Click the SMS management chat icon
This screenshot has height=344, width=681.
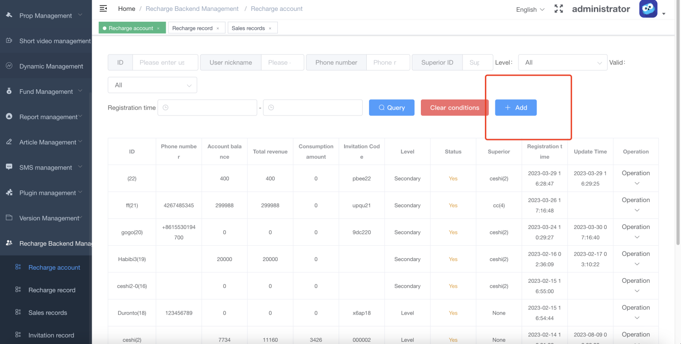(9, 167)
